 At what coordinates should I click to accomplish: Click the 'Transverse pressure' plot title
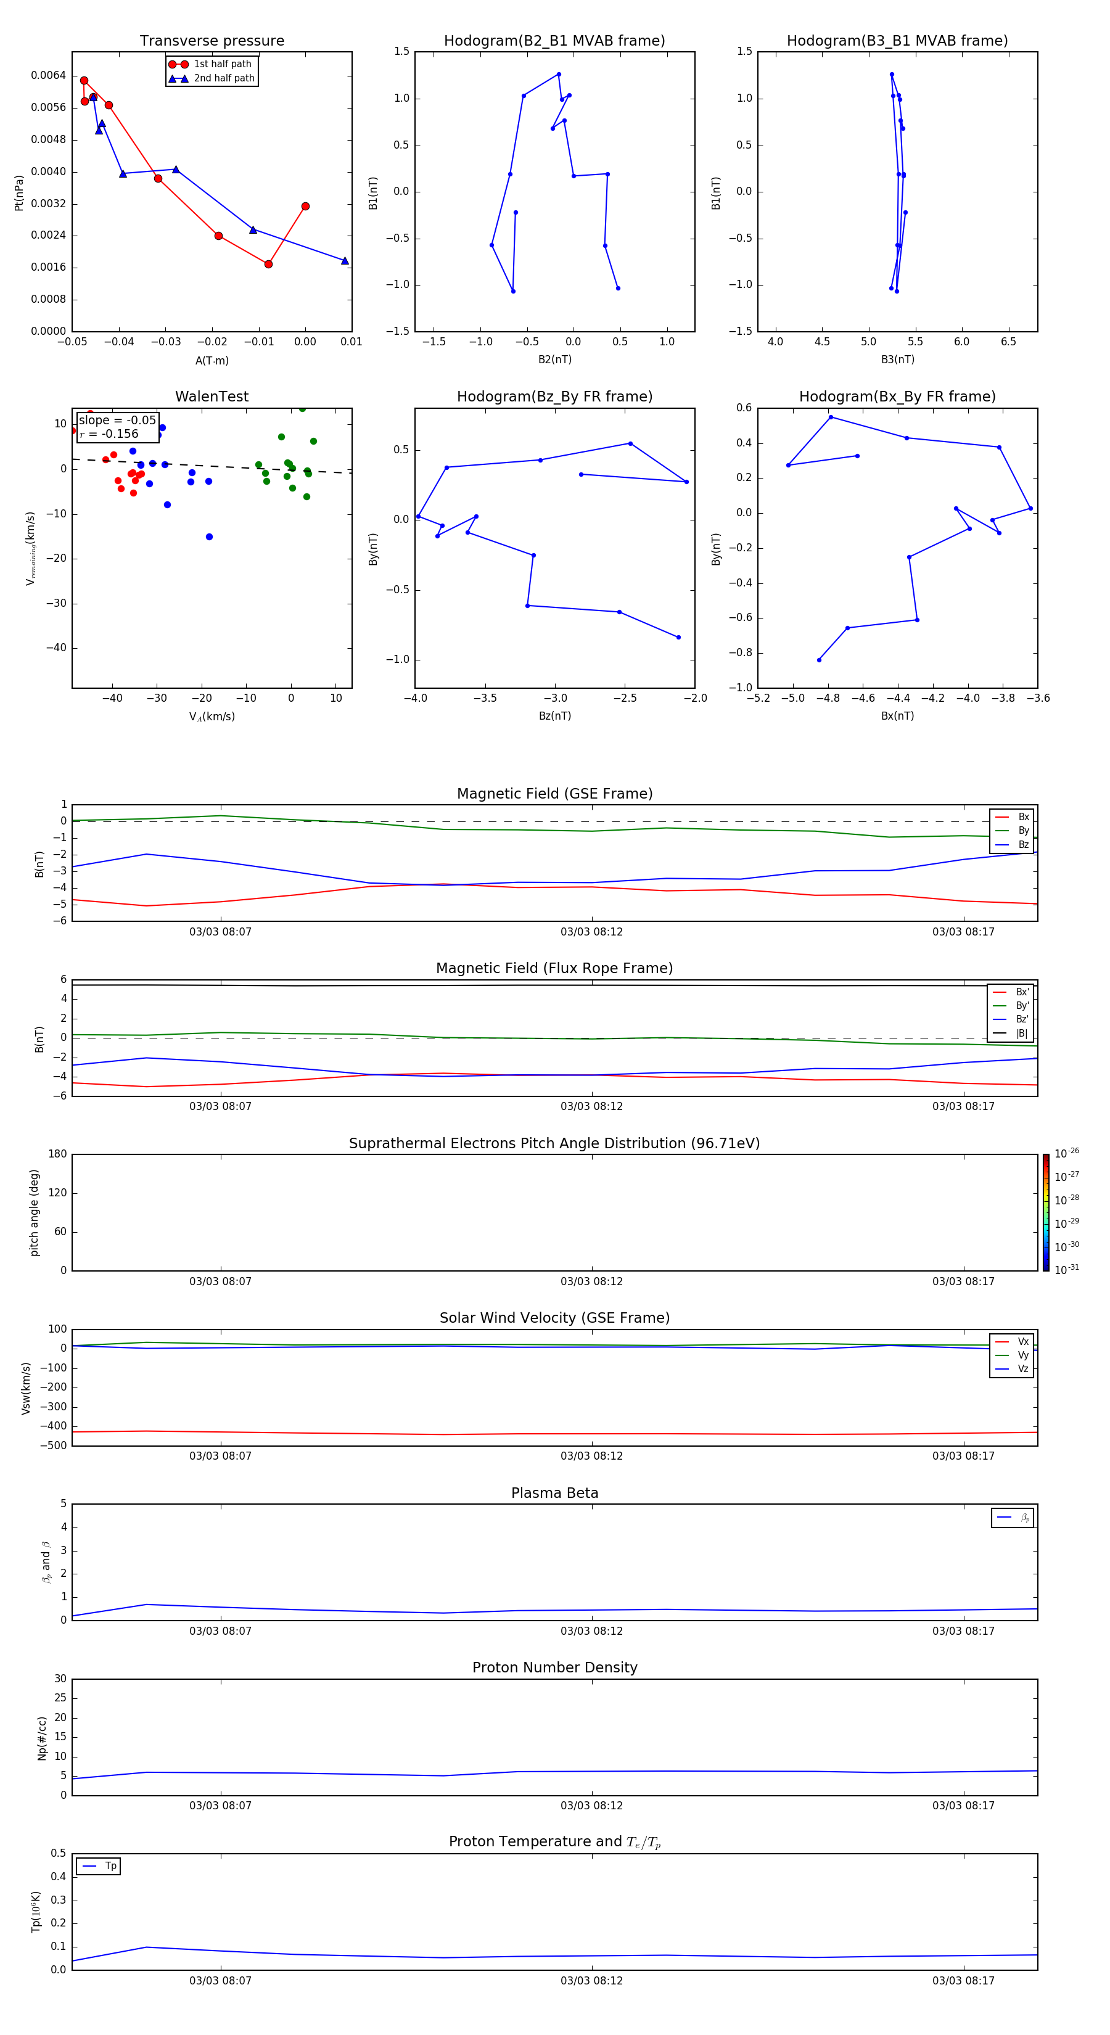click(x=212, y=41)
